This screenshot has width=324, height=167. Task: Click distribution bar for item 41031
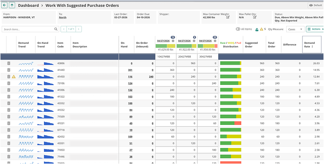click(231, 123)
